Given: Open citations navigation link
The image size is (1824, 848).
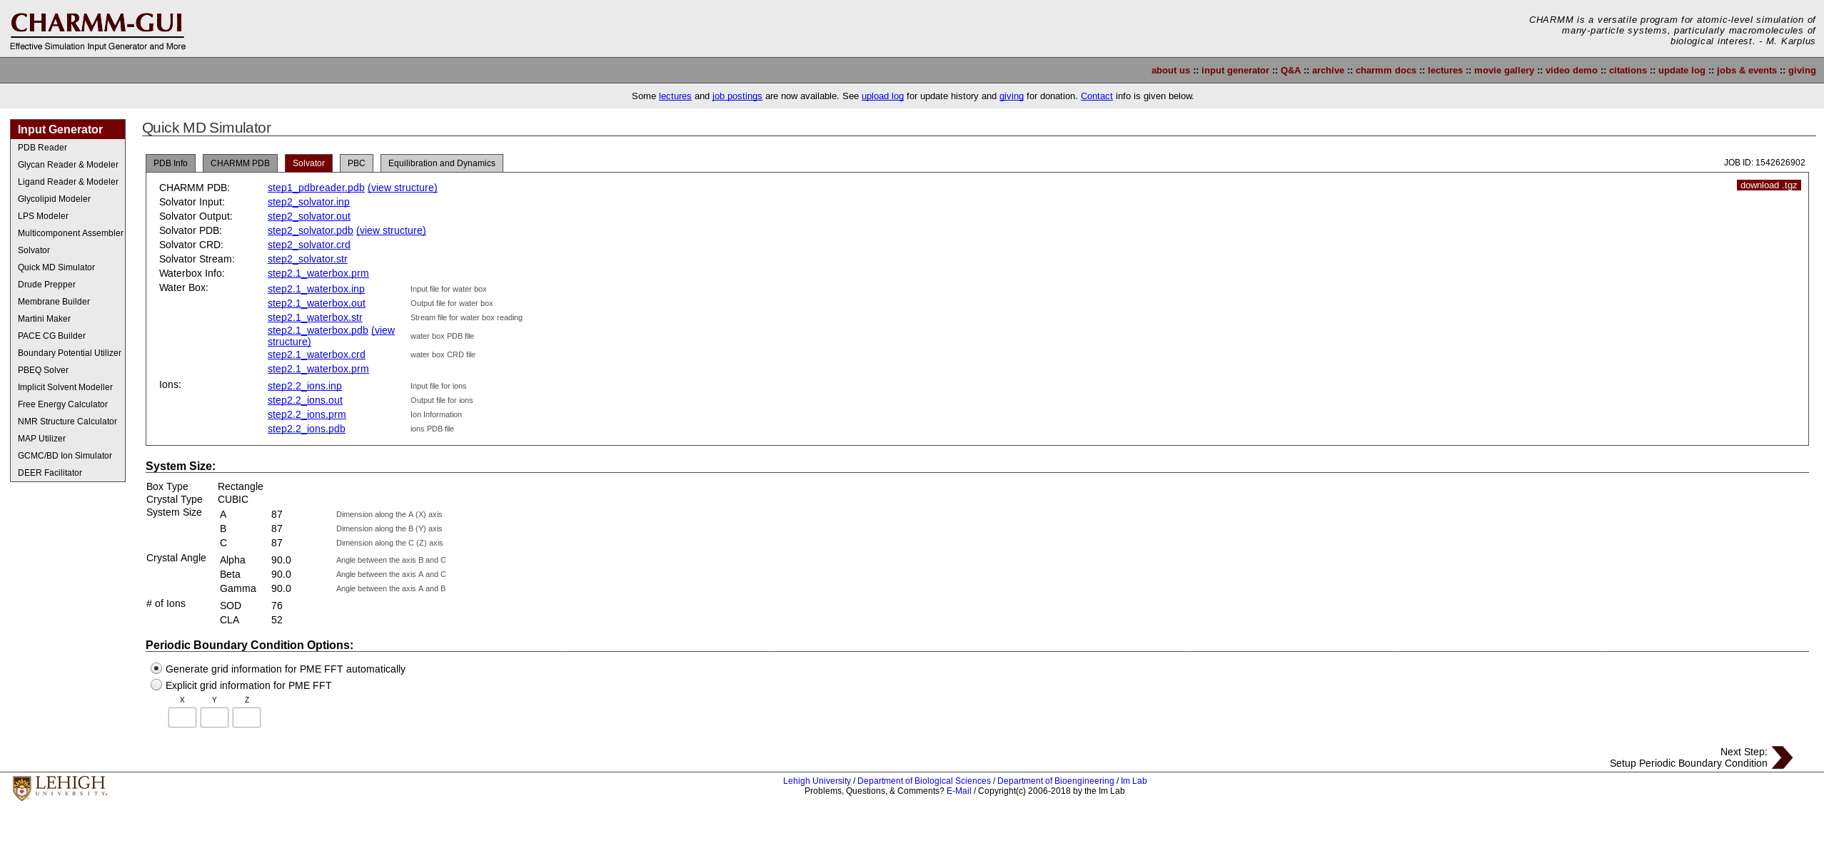Looking at the screenshot, I should click(1628, 71).
